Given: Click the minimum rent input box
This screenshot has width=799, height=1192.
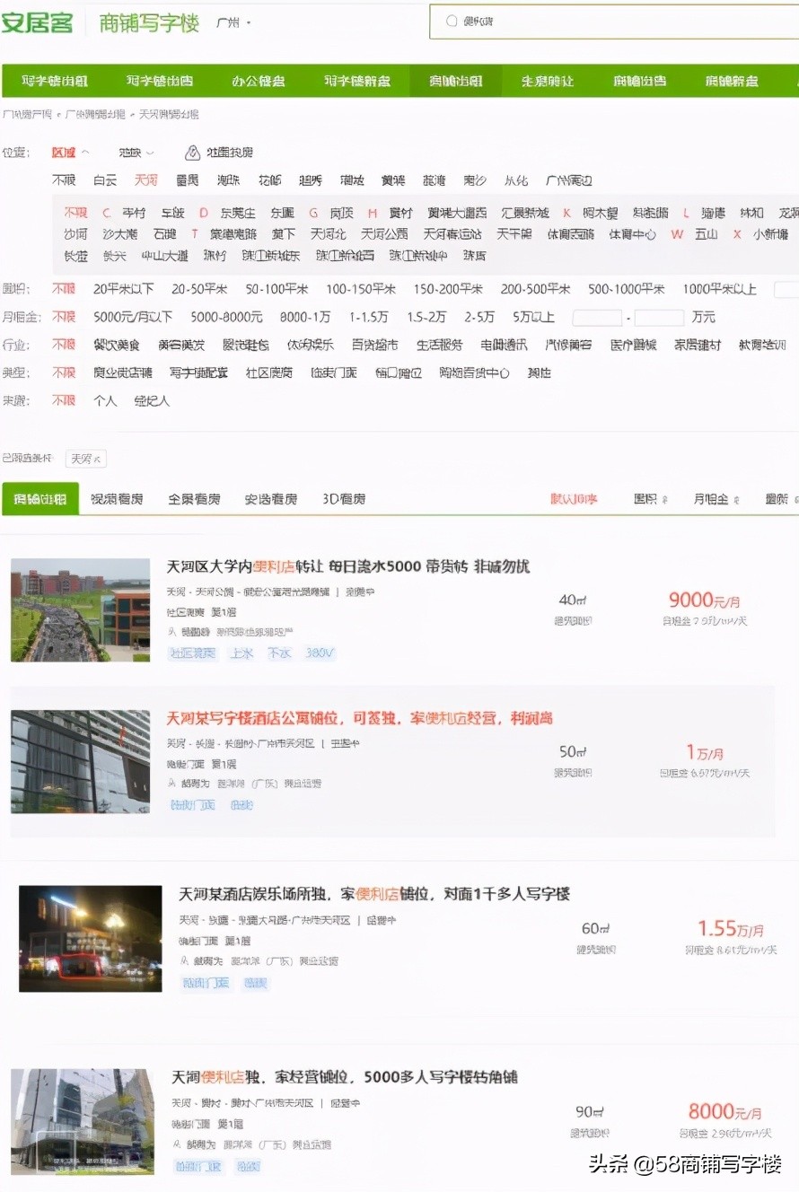Looking at the screenshot, I should pyautogui.click(x=596, y=317).
